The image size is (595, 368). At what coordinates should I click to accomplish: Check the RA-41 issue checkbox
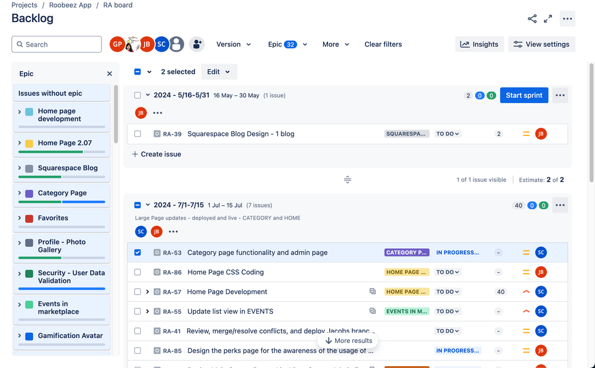point(137,331)
